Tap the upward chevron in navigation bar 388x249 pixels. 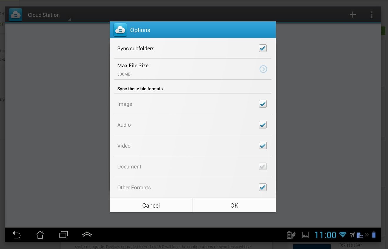87,235
